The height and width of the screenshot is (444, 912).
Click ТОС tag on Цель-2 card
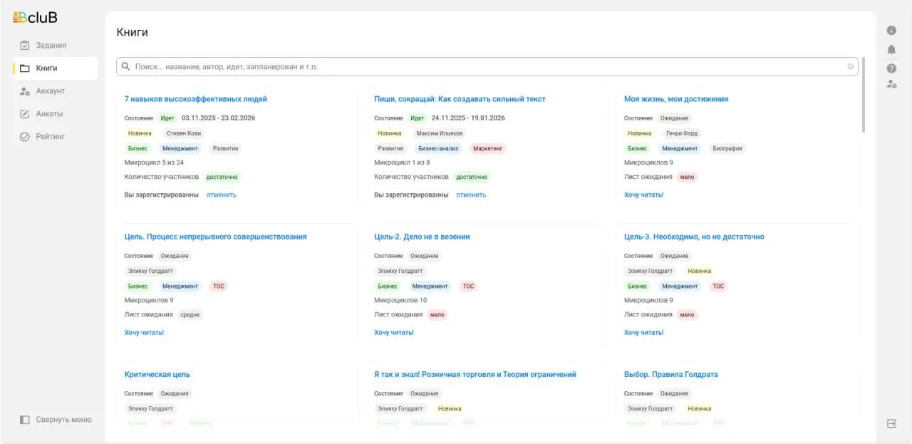point(468,286)
